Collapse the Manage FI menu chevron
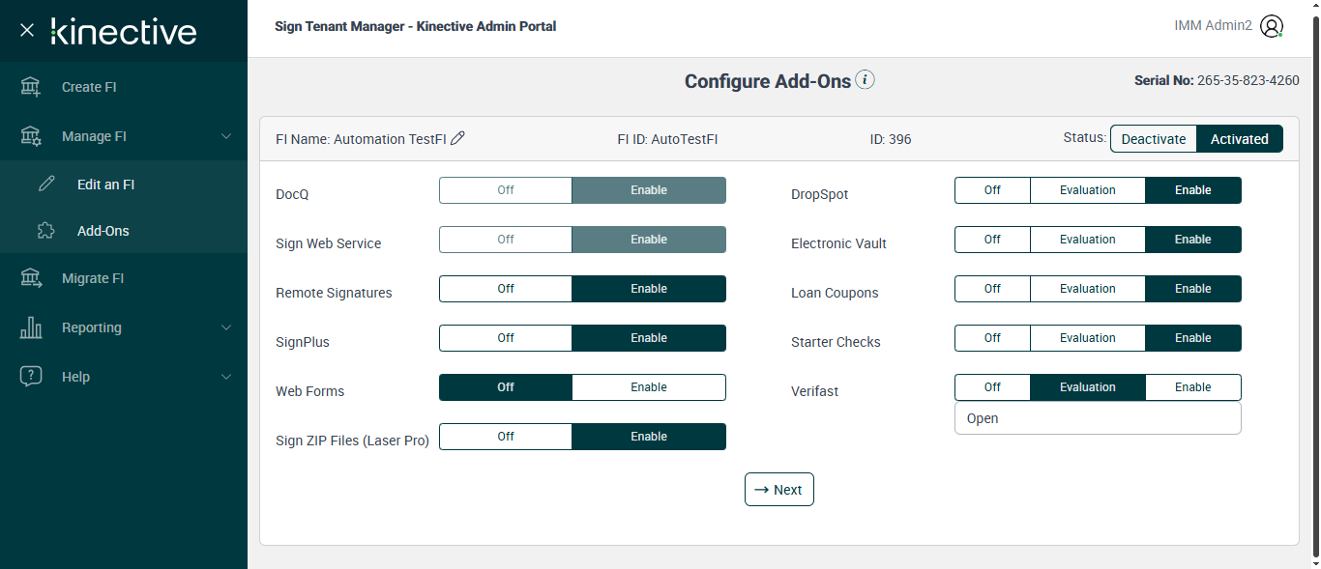The image size is (1321, 569). coord(226,136)
